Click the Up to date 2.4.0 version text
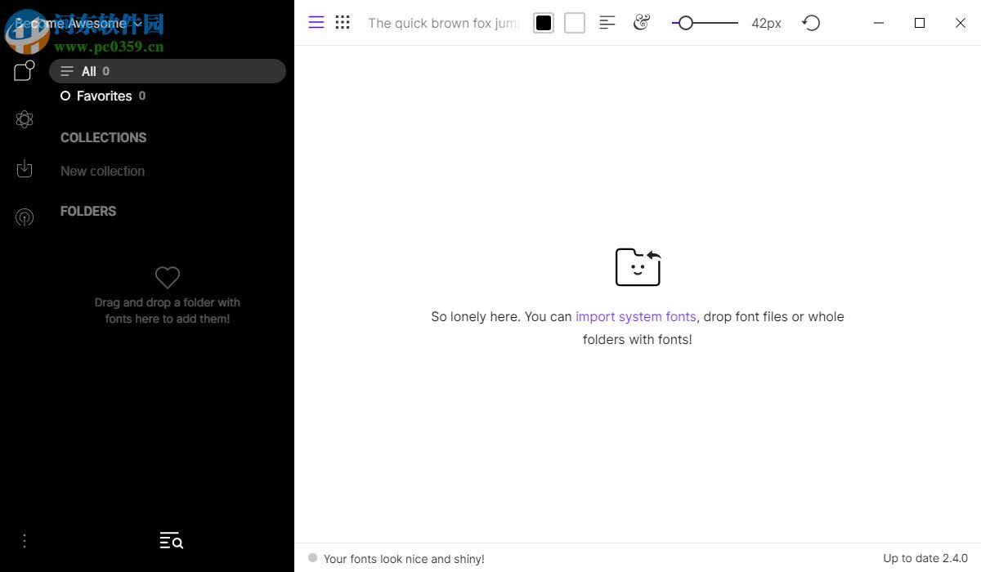This screenshot has height=572, width=981. pyautogui.click(x=925, y=558)
